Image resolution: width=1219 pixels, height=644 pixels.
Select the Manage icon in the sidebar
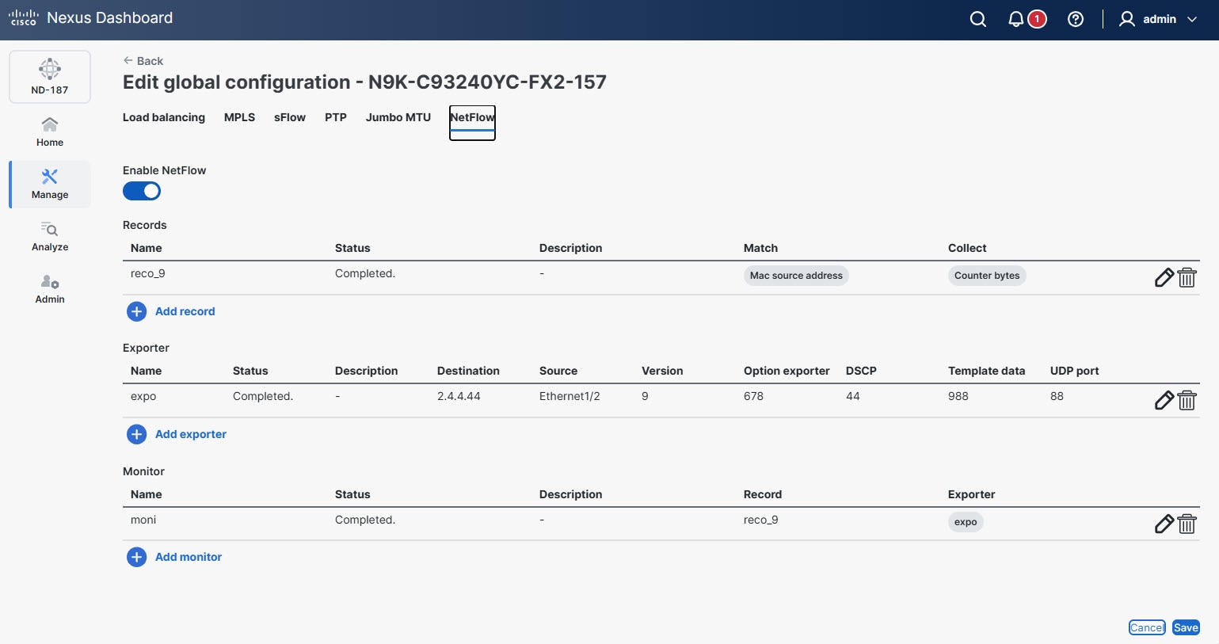[x=49, y=184]
